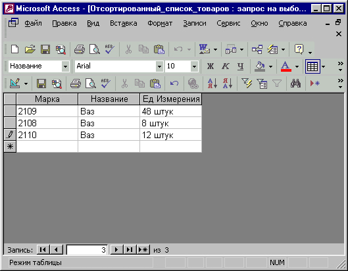
Task: Select the Название column header
Action: (x=109, y=99)
